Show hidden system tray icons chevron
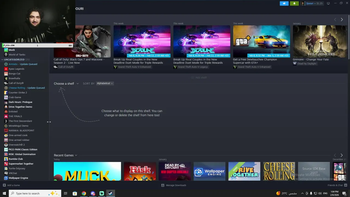This screenshot has width=350, height=197. click(302, 193)
